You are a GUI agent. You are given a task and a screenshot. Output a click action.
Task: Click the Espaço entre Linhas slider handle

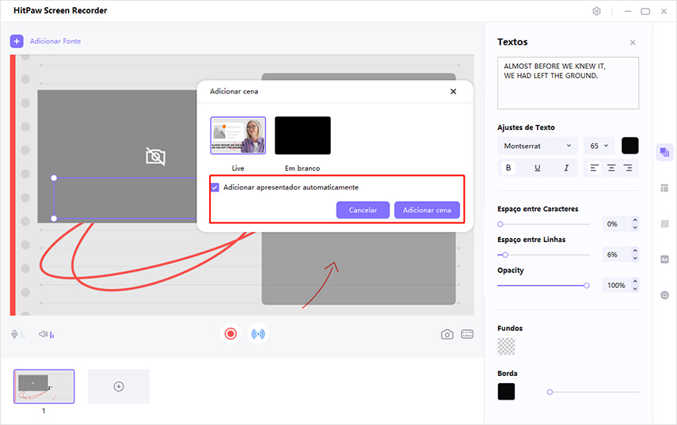coord(505,255)
